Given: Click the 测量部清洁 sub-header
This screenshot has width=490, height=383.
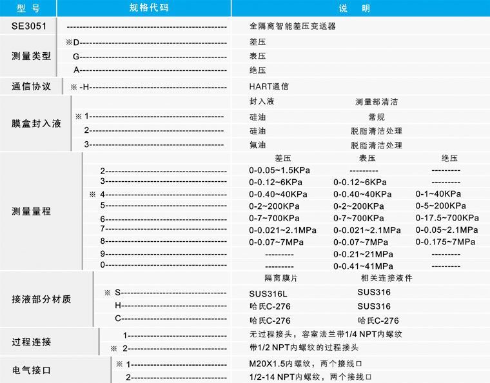Looking at the screenshot, I should [377, 101].
